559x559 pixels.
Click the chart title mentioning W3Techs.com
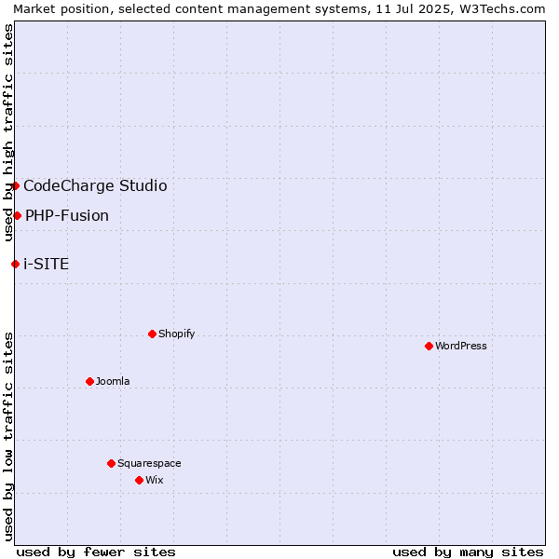[x=279, y=9]
